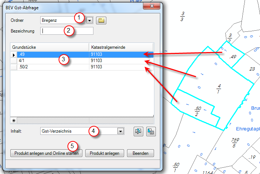Open the Ordner dropdown showing Bregenz
260x174 pixels.
tap(89, 20)
